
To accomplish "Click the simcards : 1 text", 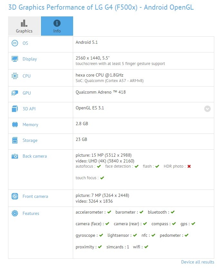I will click(118, 247).
